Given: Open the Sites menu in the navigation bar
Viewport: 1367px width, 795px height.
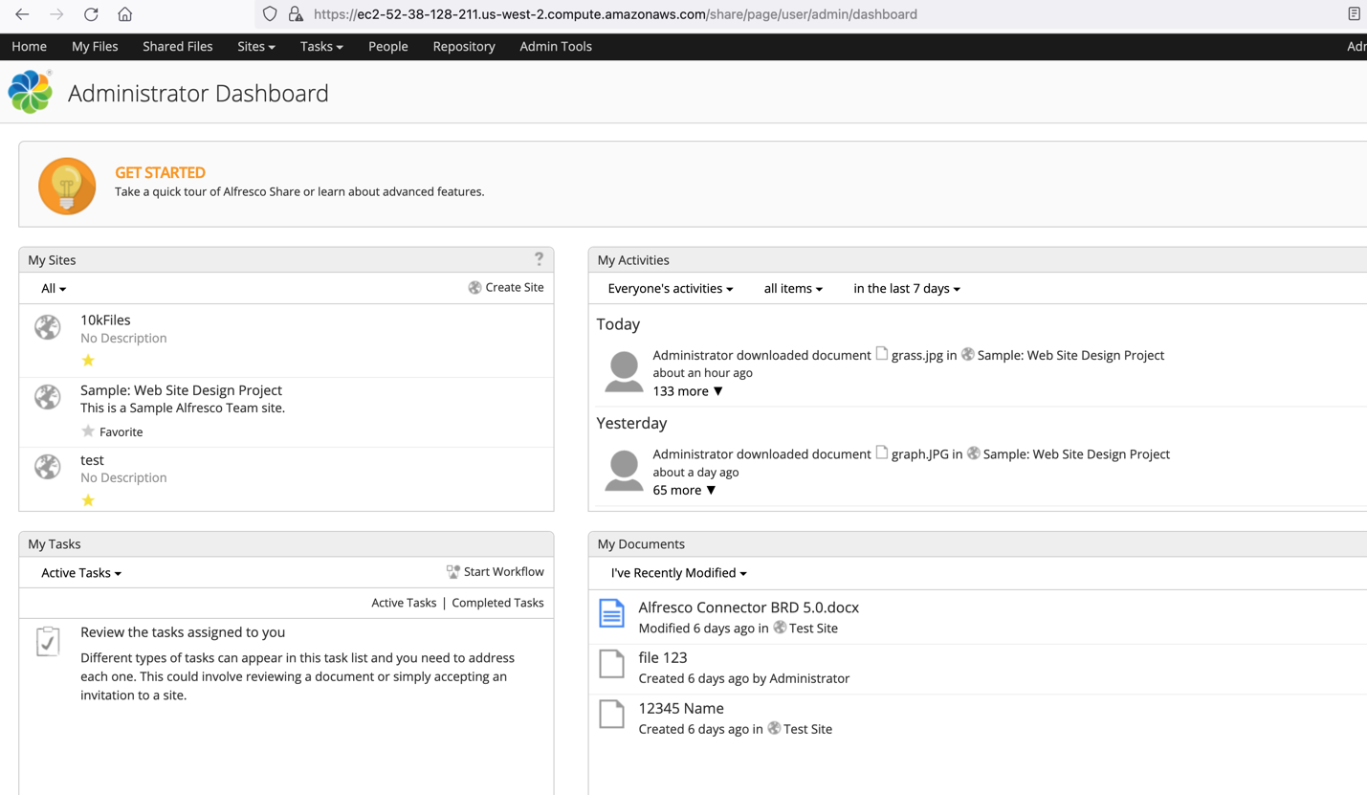Looking at the screenshot, I should (x=256, y=46).
